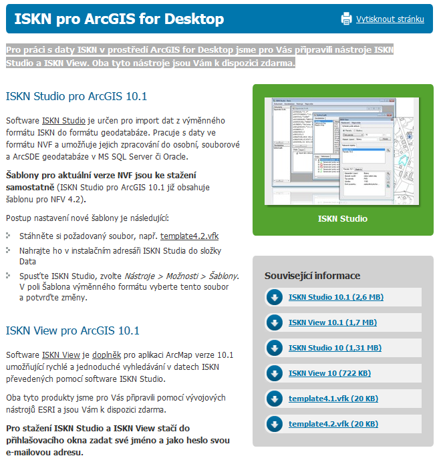Follow the doplněk link in ISKN View paragraph
The image size is (439, 460).
click(107, 355)
